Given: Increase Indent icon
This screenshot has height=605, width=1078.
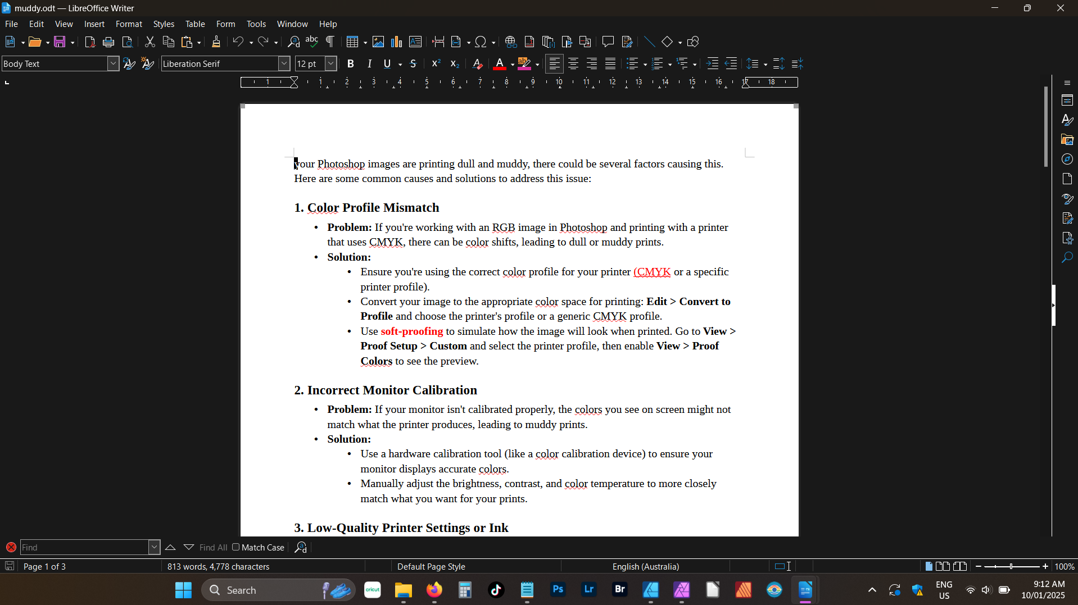Looking at the screenshot, I should point(712,64).
